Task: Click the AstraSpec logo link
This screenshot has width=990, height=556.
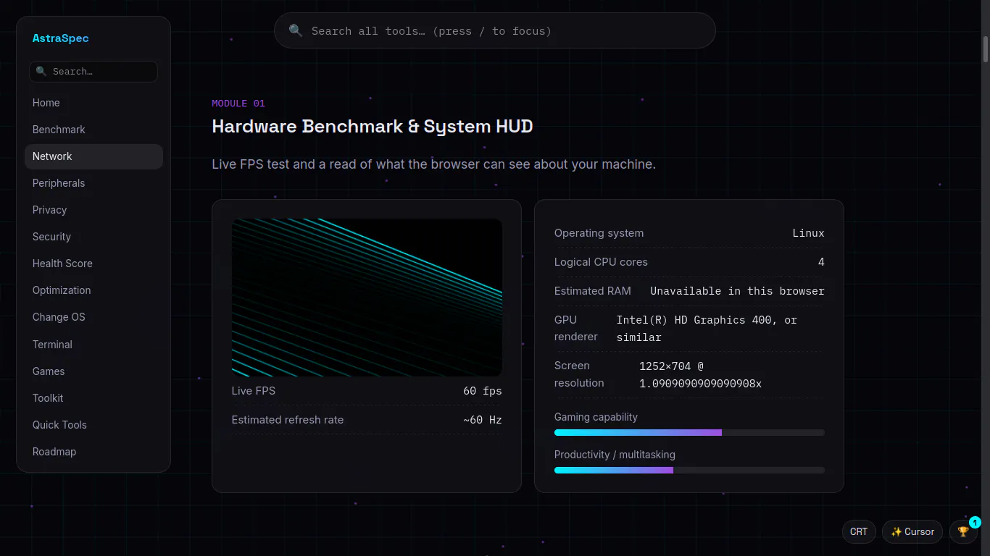Action: (61, 38)
